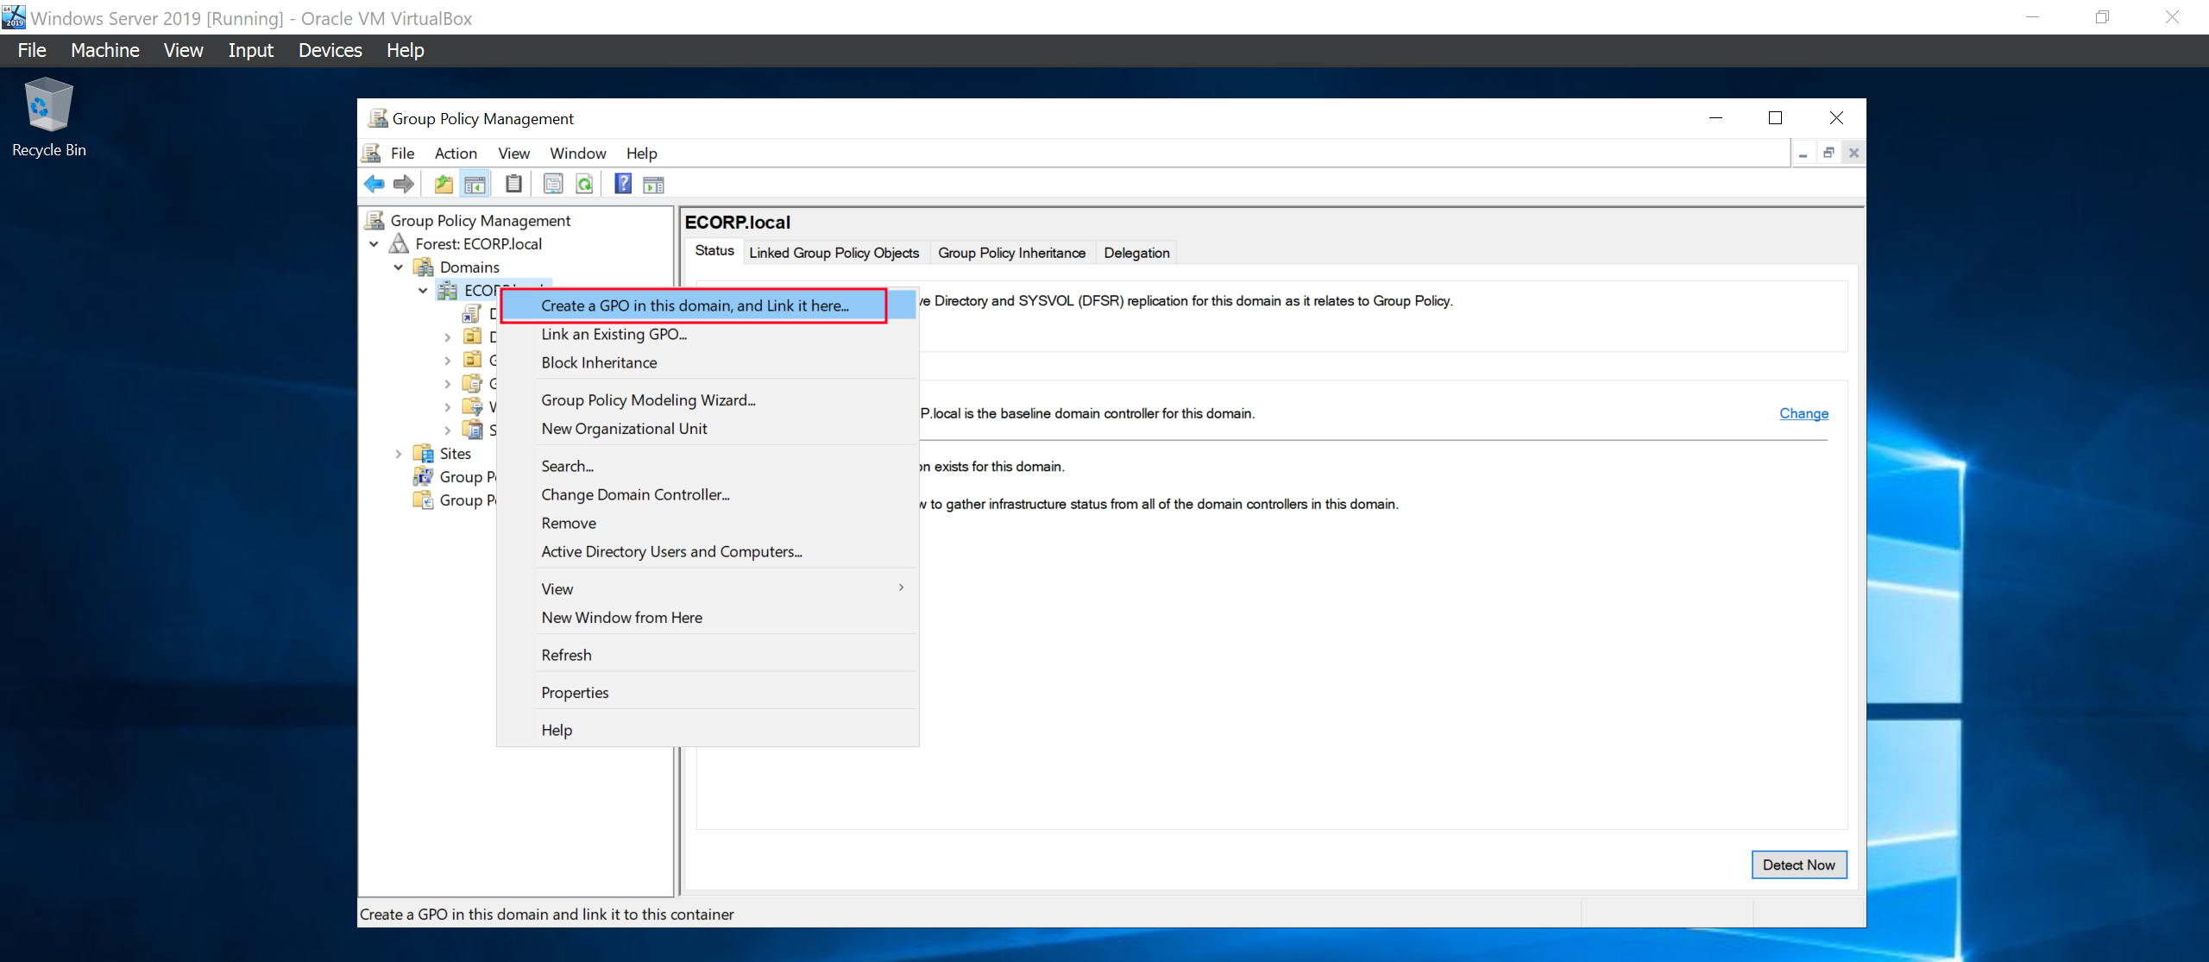Collapse the Domains tree node
Screen dimensions: 2209x962
pyautogui.click(x=399, y=267)
